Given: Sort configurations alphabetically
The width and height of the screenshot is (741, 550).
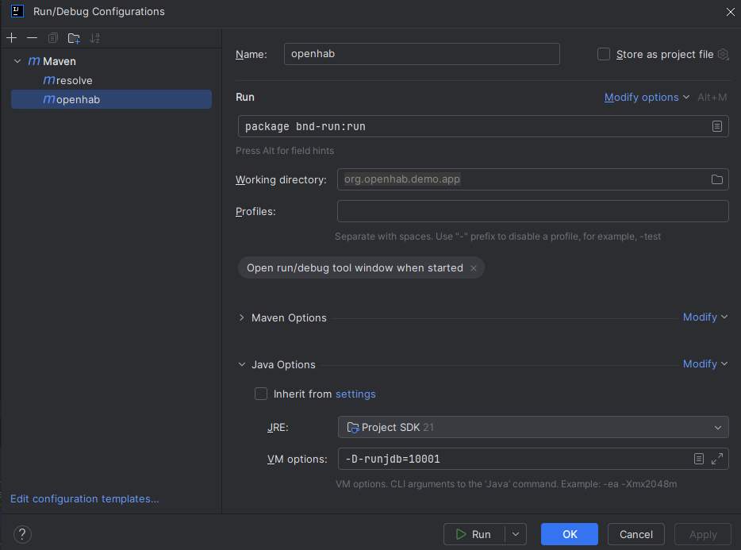Looking at the screenshot, I should pos(94,37).
